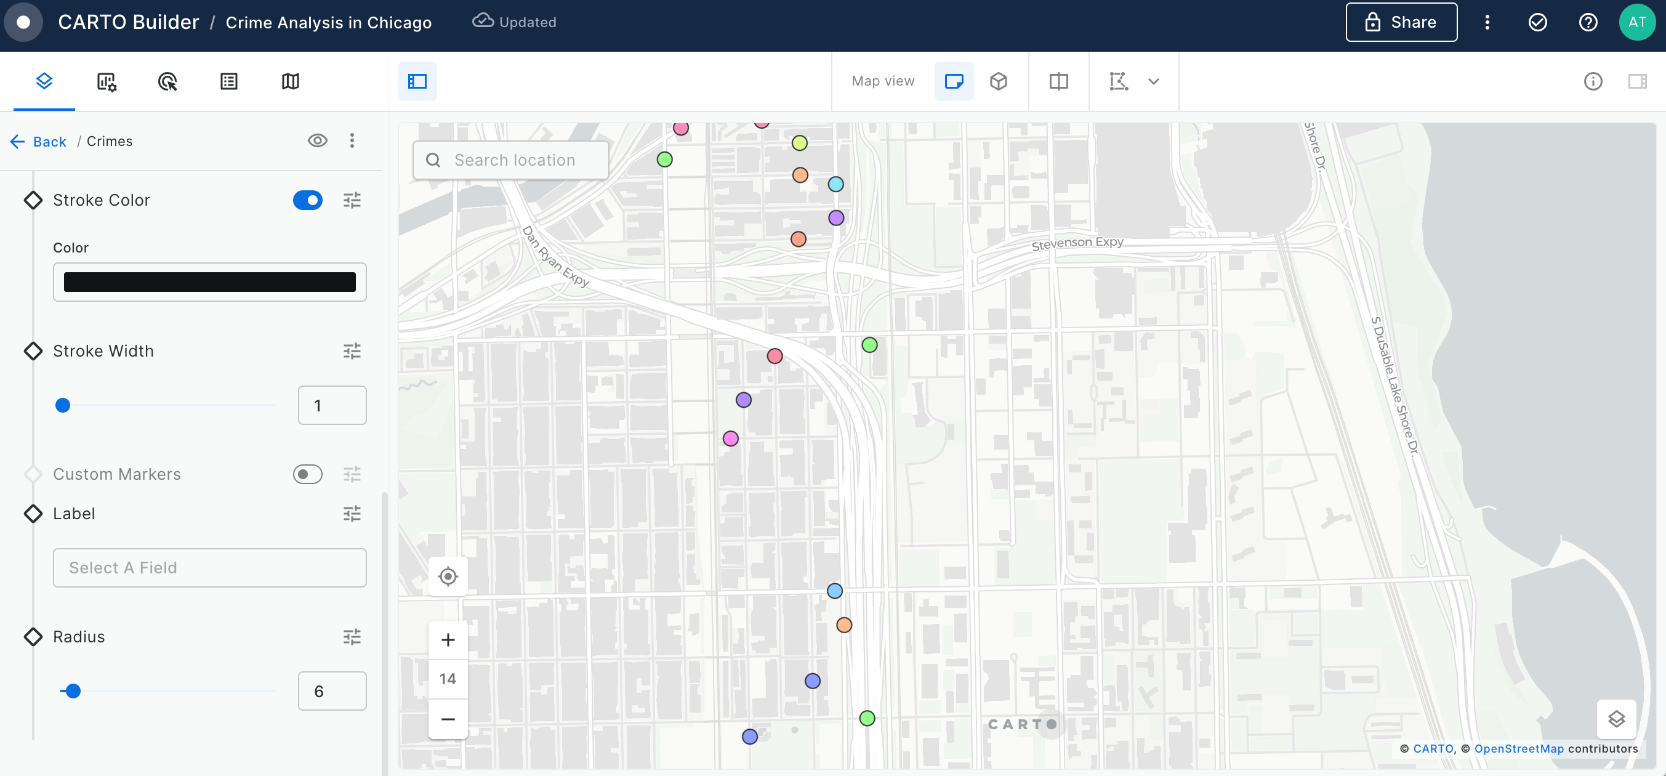This screenshot has width=1666, height=776.
Task: Open the help question mark icon
Action: (1588, 22)
